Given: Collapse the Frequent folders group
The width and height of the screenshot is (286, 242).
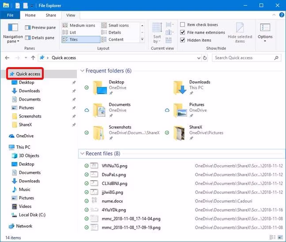Looking at the screenshot, I should point(82,71).
